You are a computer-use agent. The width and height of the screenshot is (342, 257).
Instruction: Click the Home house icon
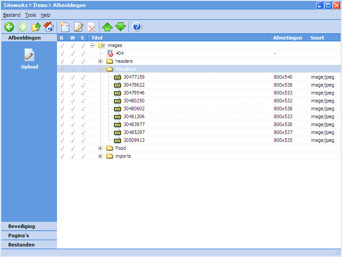pyautogui.click(x=49, y=27)
